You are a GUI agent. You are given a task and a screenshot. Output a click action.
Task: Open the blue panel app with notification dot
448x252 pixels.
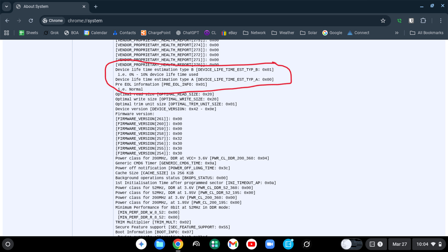(x=288, y=244)
